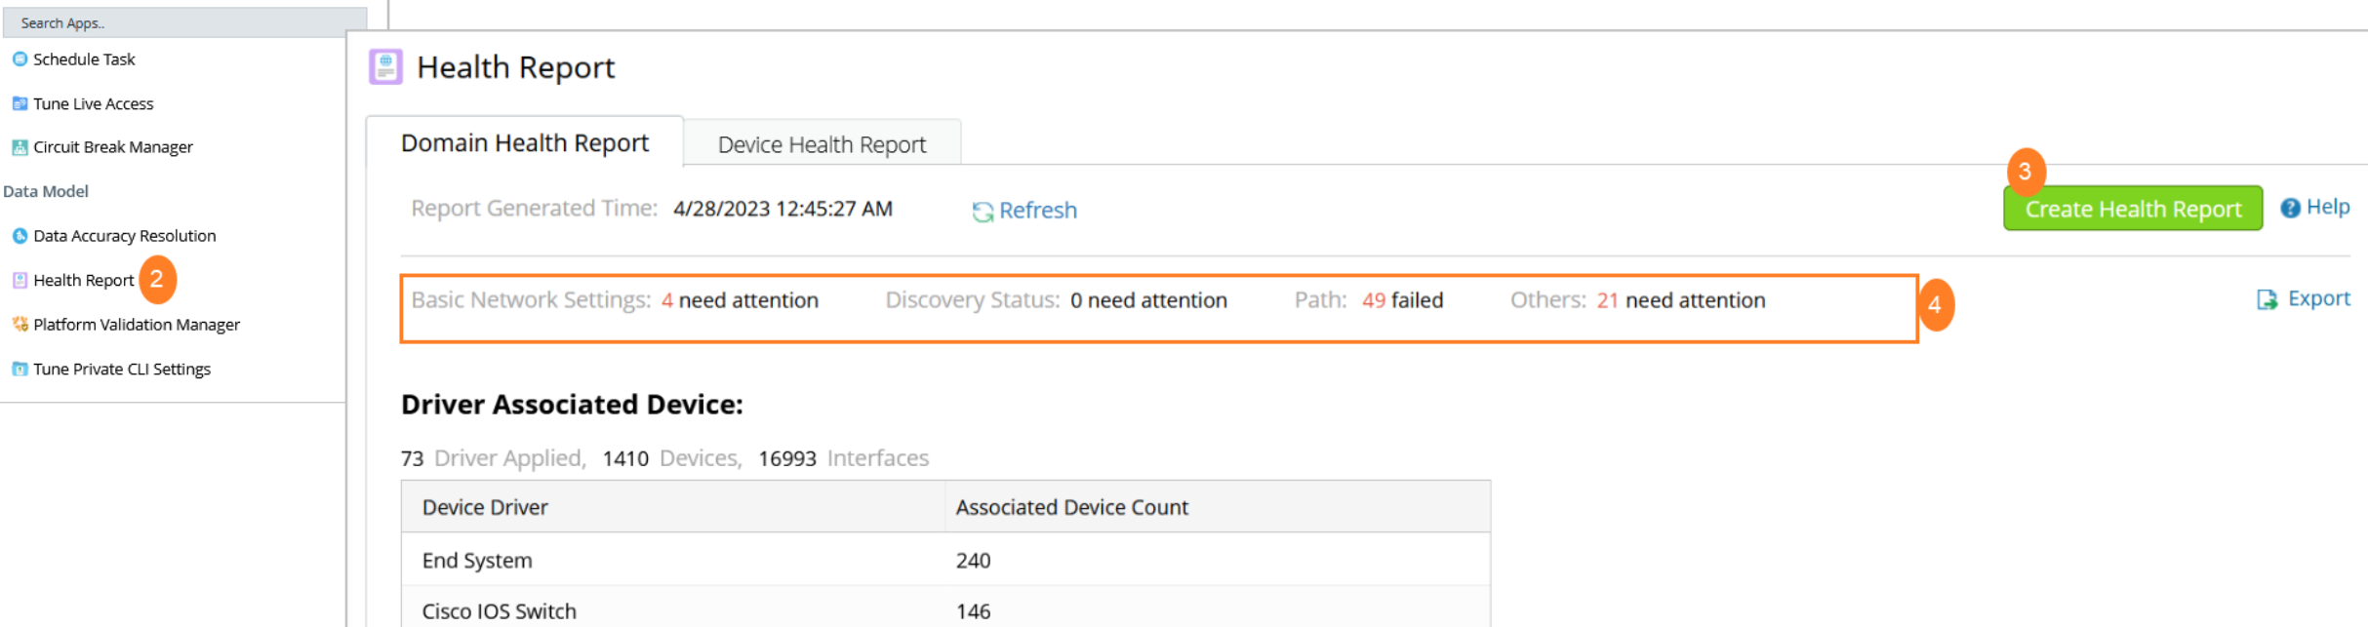The width and height of the screenshot is (2368, 627).
Task: Click the 4 Basic Network Settings count
Action: click(x=667, y=300)
